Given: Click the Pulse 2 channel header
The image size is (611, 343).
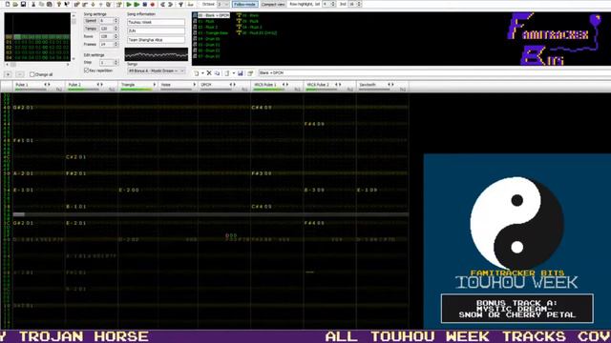Looking at the screenshot, I should point(92,87).
